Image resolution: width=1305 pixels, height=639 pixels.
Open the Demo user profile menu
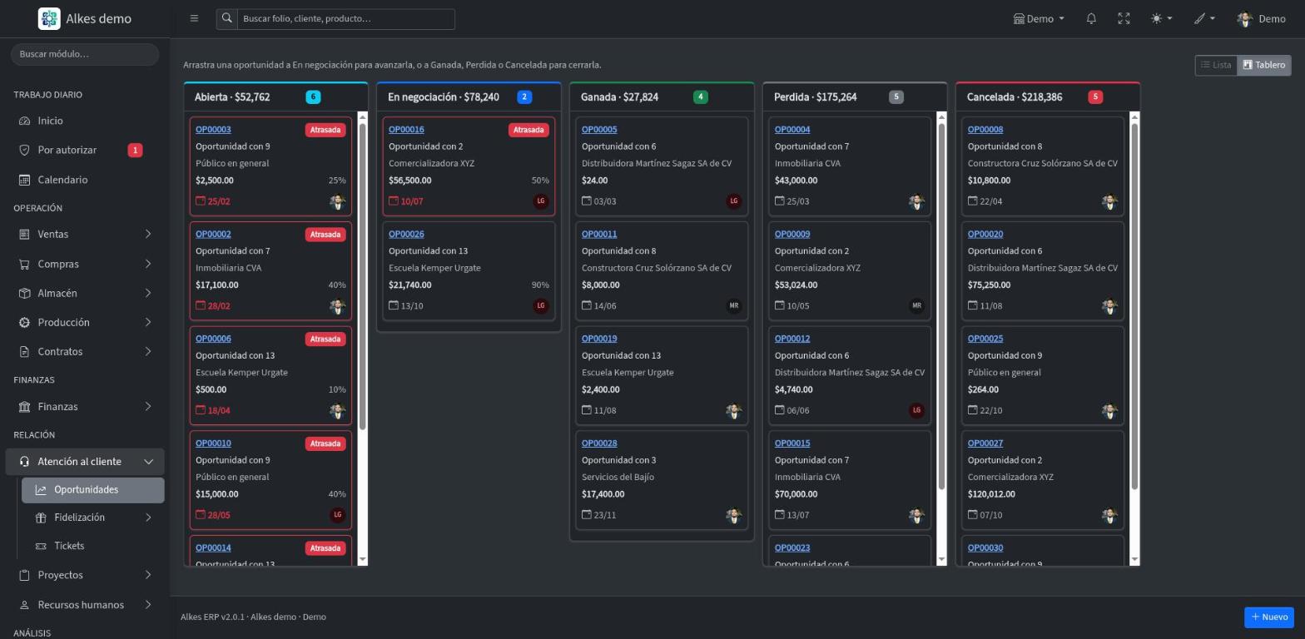[x=1261, y=18]
